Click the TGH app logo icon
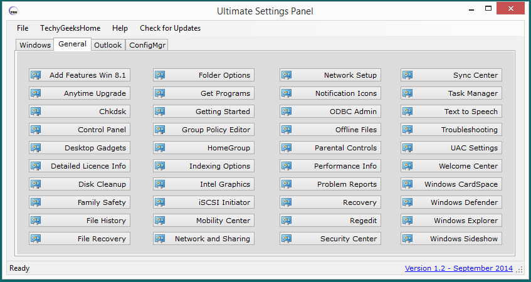This screenshot has width=531, height=282. 13,11
